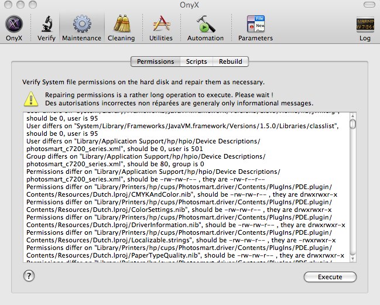
Task: Click the toolbar toggle pill button in title bar
Action: 369,5
